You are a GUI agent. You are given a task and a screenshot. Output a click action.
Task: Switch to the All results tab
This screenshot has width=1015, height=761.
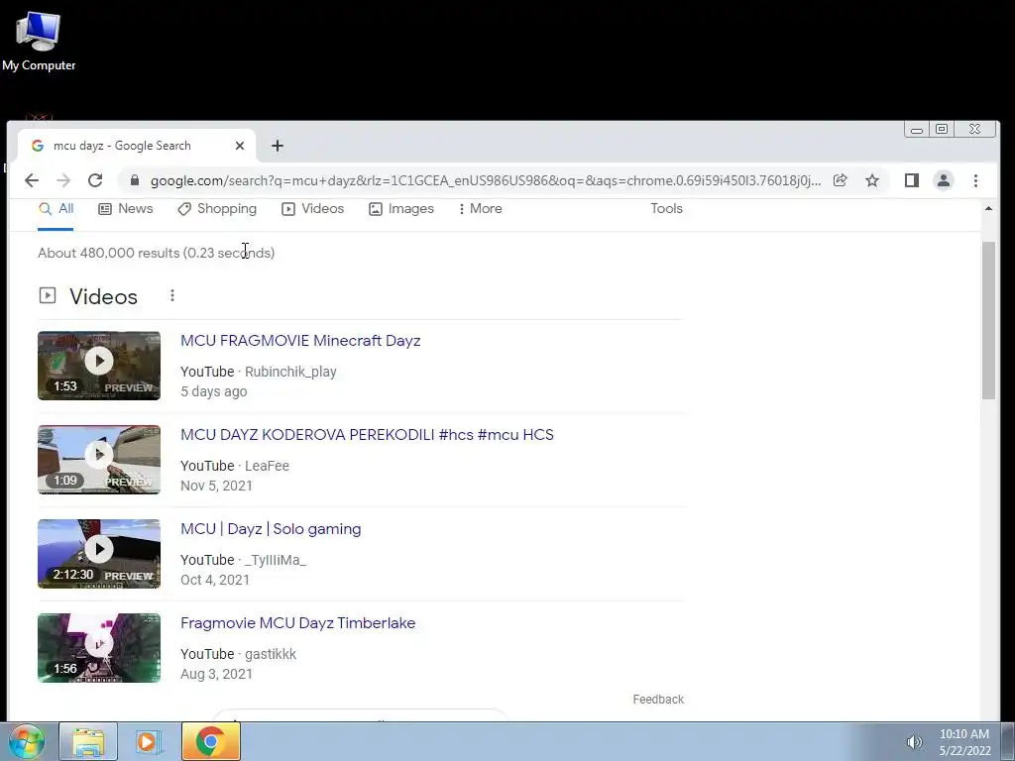(56, 208)
